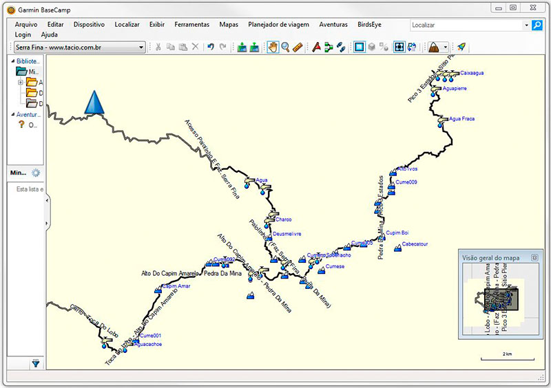The width and height of the screenshot is (551, 388).
Task: Click the new waypoint flag tool
Action: click(x=317, y=47)
